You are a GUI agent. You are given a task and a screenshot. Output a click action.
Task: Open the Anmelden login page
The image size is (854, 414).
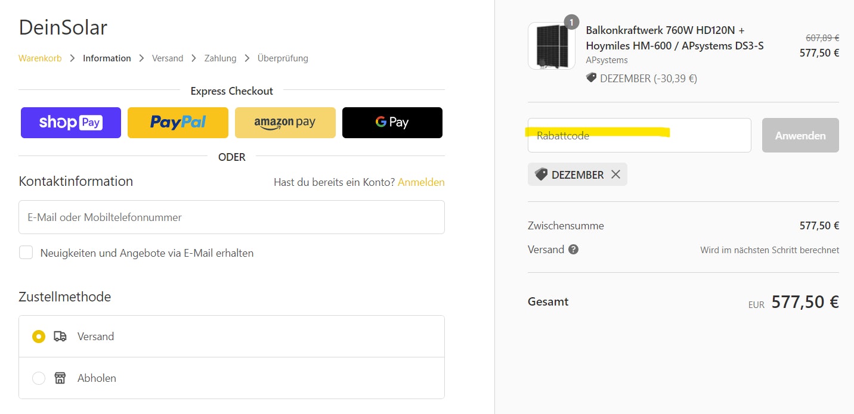[421, 182]
